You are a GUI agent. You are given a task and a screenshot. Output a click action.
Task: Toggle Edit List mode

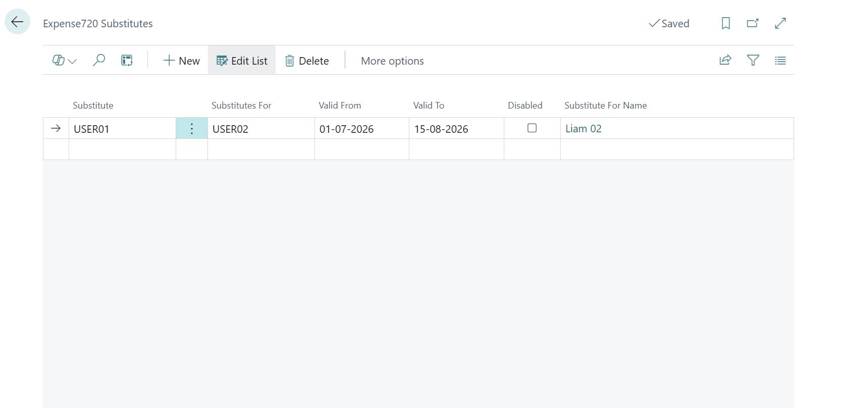click(242, 61)
